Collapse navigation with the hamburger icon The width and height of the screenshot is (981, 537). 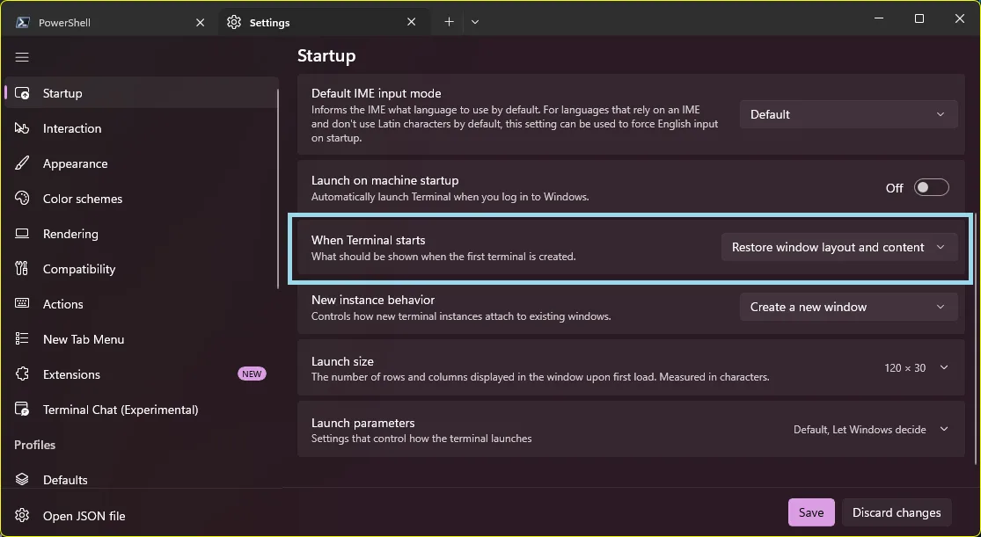[22, 56]
